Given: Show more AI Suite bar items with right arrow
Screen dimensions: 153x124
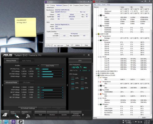Looking at the screenshot, I should pyautogui.click(x=83, y=115).
